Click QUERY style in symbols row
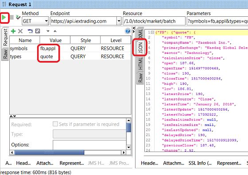 [85, 48]
